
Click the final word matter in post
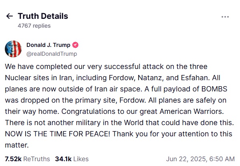click(x=17, y=145)
